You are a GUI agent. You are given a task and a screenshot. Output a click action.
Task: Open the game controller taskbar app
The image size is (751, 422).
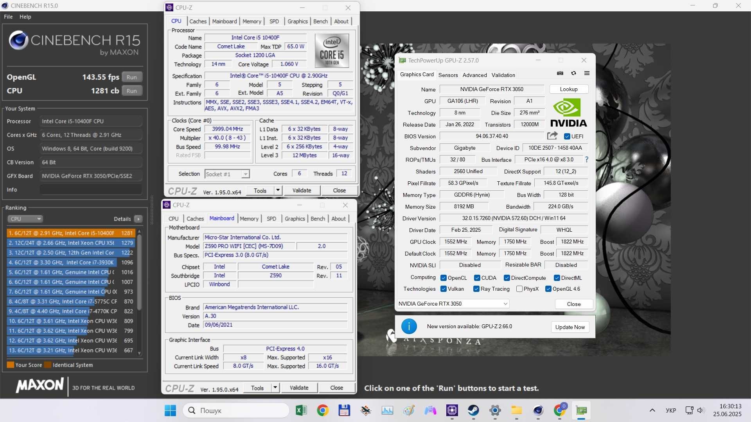(431, 410)
